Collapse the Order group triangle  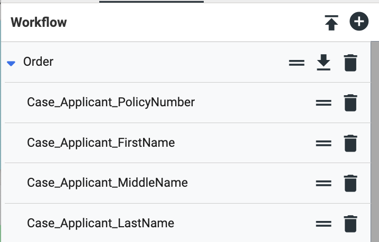click(x=11, y=63)
